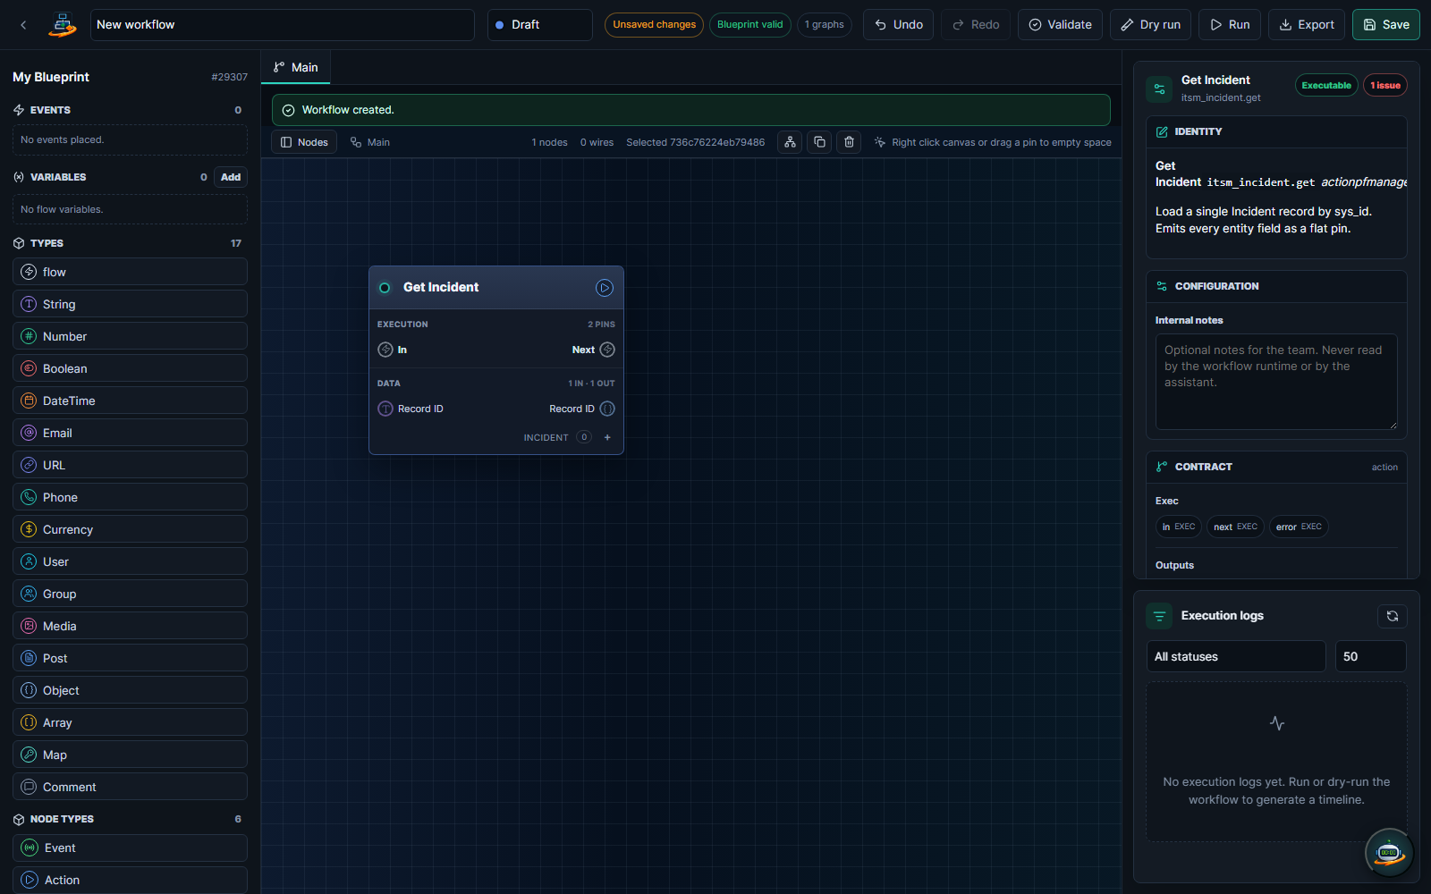1431x894 pixels.
Task: Click the Redo button
Action: [976, 25]
